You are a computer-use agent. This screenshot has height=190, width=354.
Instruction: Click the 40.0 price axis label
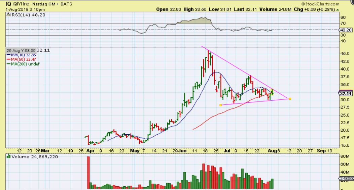346,69
